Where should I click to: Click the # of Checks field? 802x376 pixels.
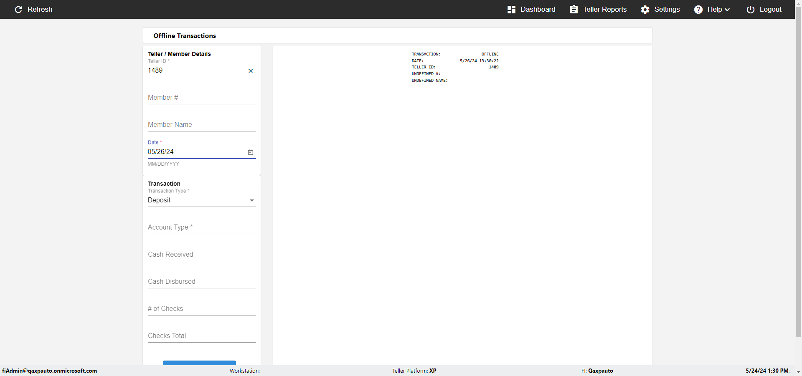pos(202,309)
